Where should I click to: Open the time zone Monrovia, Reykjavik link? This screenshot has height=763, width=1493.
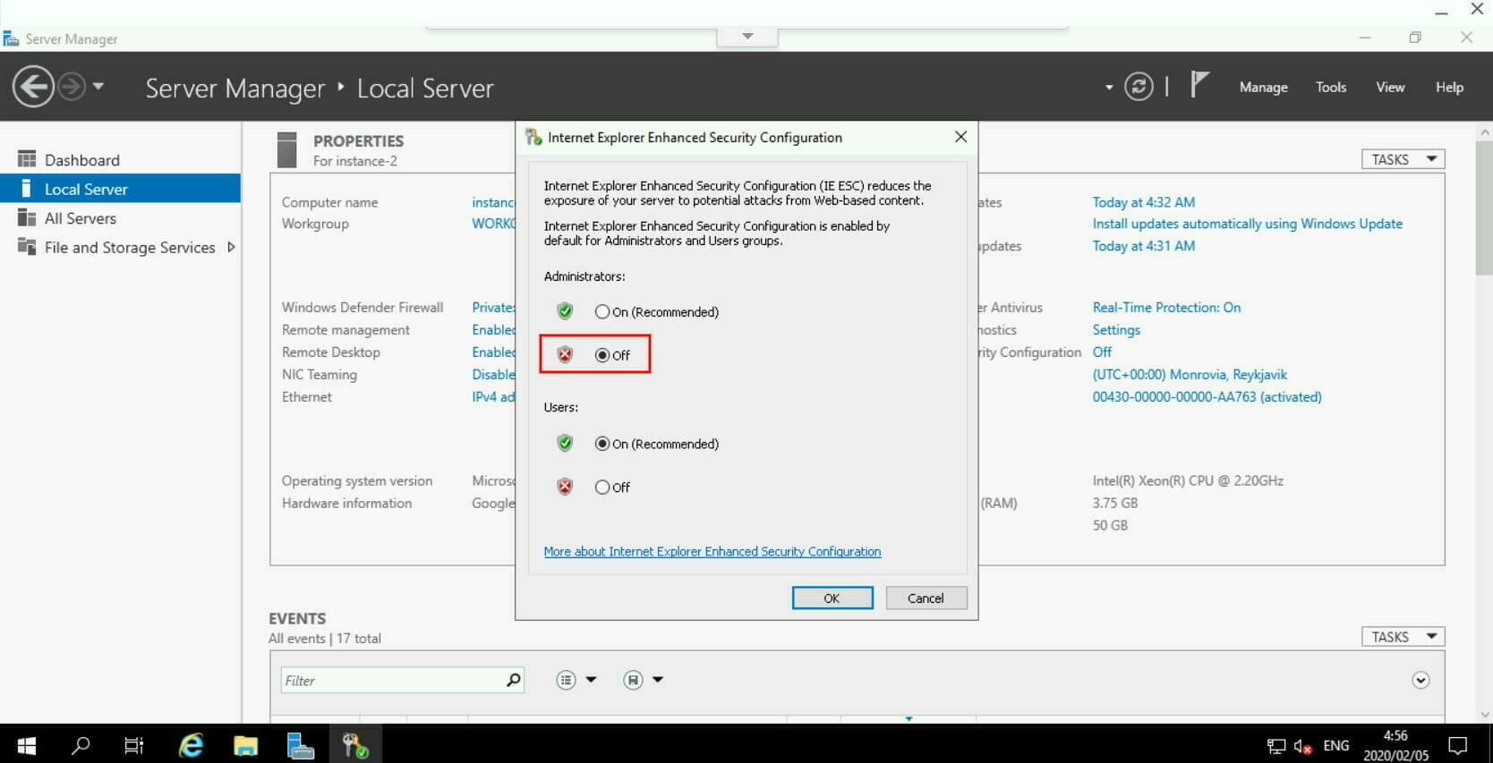pyautogui.click(x=1190, y=374)
